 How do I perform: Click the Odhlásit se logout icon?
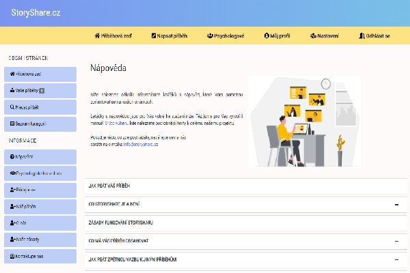click(x=361, y=35)
